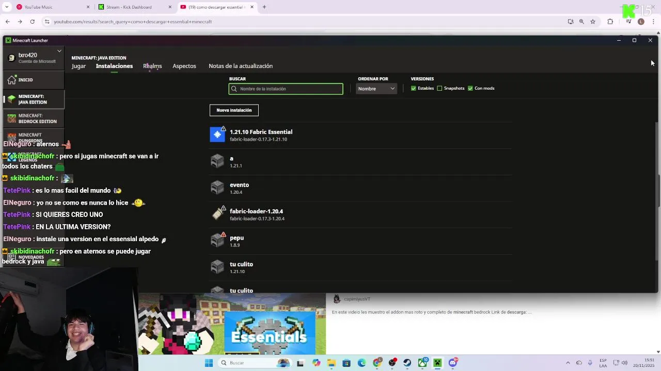Toggle the Estables versions checkbox
The height and width of the screenshot is (371, 661).
(x=414, y=88)
